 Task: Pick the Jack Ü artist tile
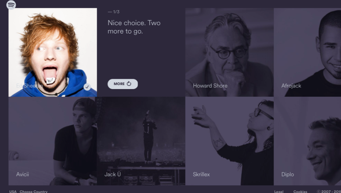coord(141,141)
